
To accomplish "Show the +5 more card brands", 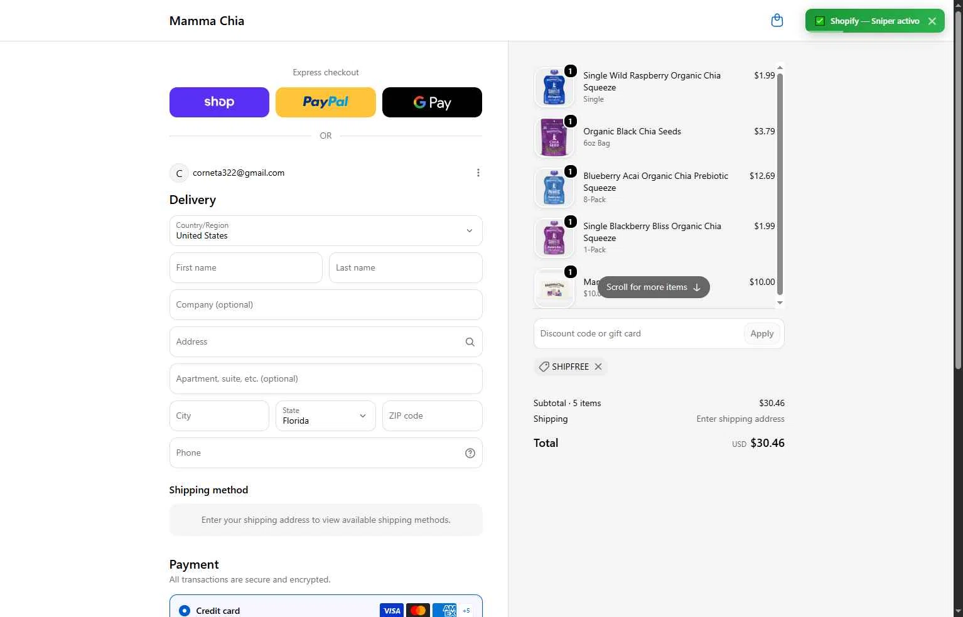I will [x=466, y=611].
